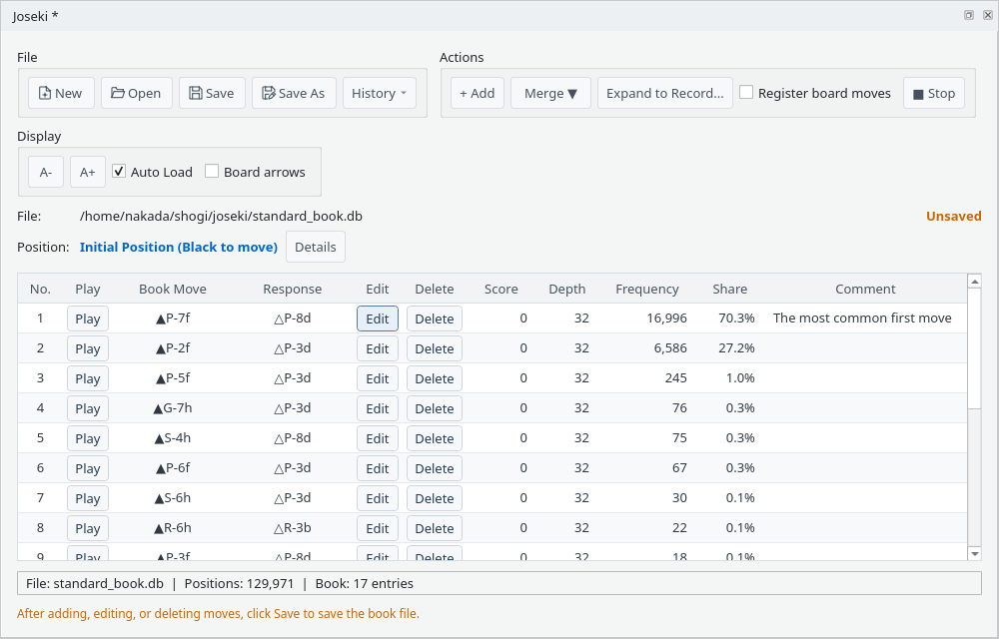Click the Depth column header
999x639 pixels.
pyautogui.click(x=567, y=289)
